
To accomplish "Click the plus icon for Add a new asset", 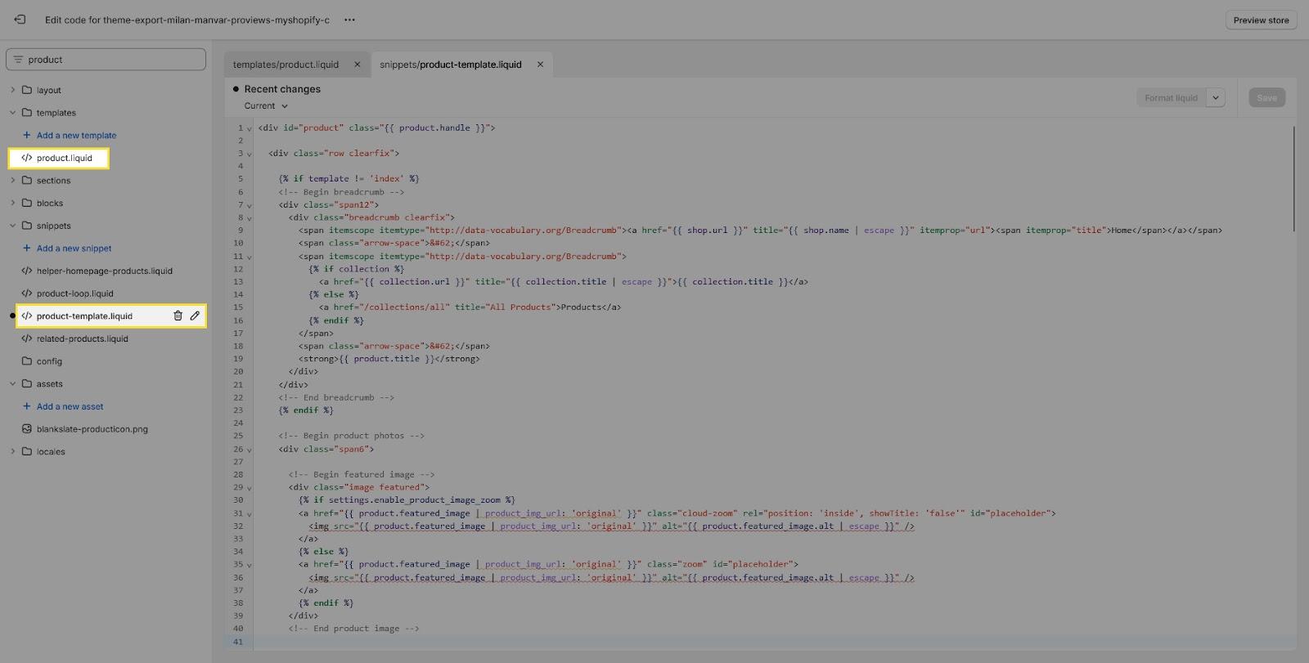I will (x=27, y=406).
